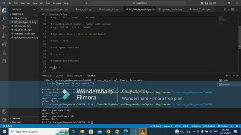Open Explorer panel More Actions ellipsis

point(34,9)
